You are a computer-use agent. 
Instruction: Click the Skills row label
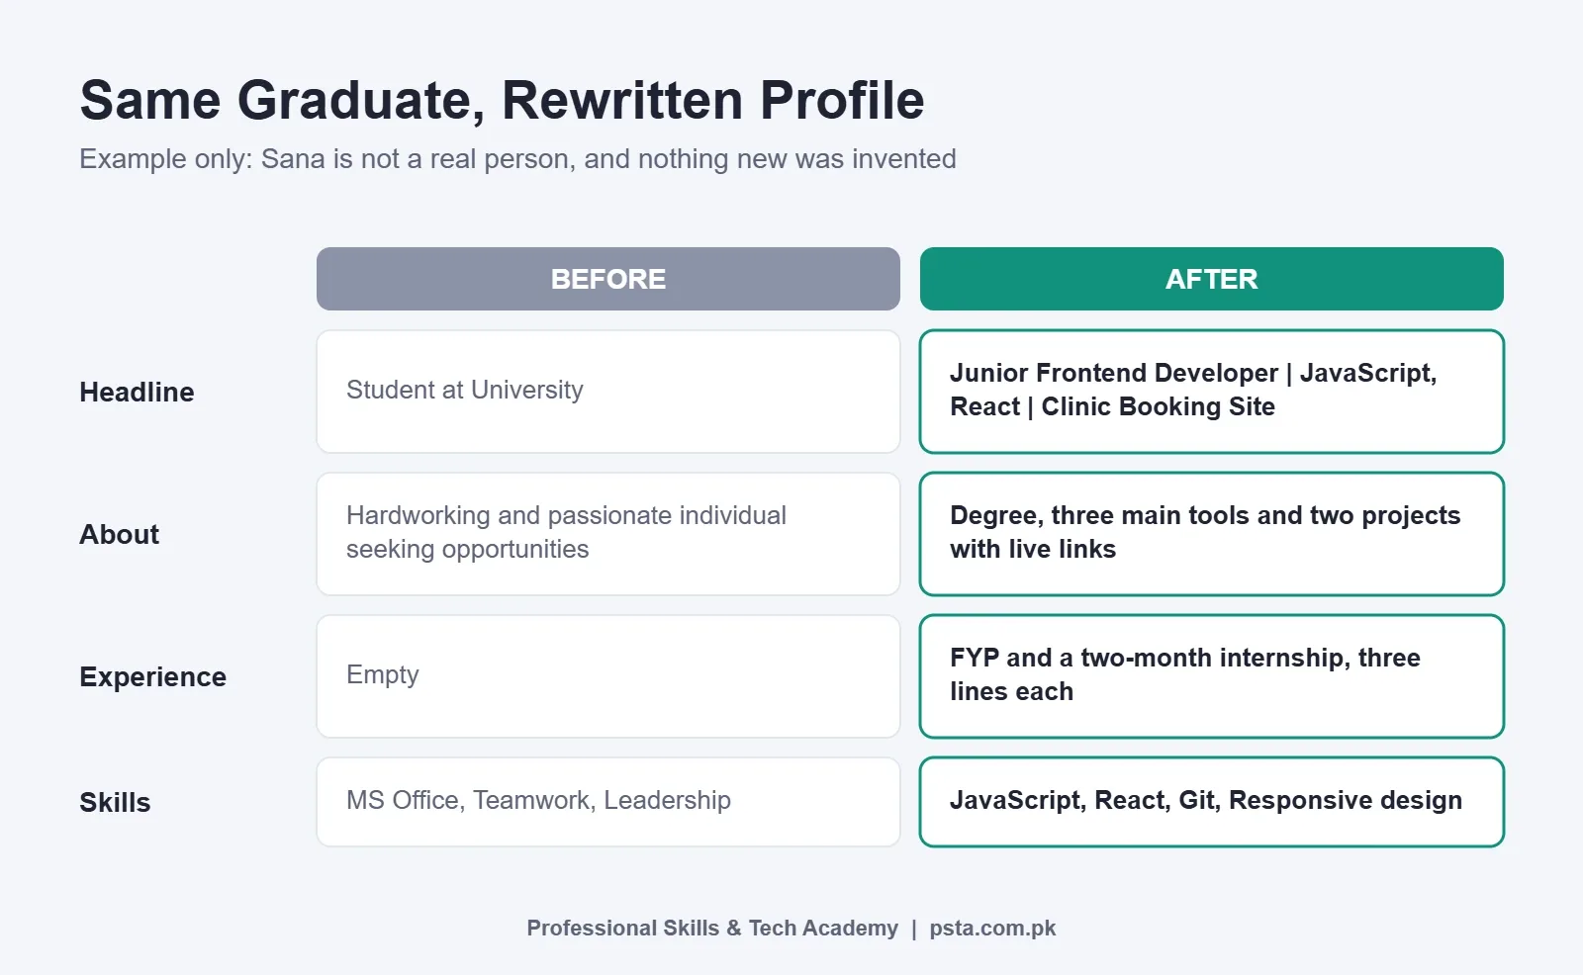(x=115, y=803)
